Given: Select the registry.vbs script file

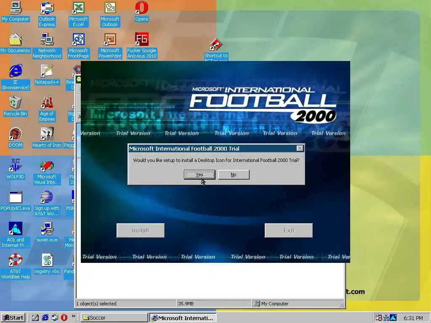Looking at the screenshot, I should (47, 264).
